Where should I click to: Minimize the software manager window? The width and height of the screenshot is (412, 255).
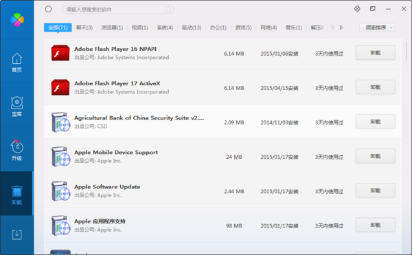pyautogui.click(x=388, y=9)
